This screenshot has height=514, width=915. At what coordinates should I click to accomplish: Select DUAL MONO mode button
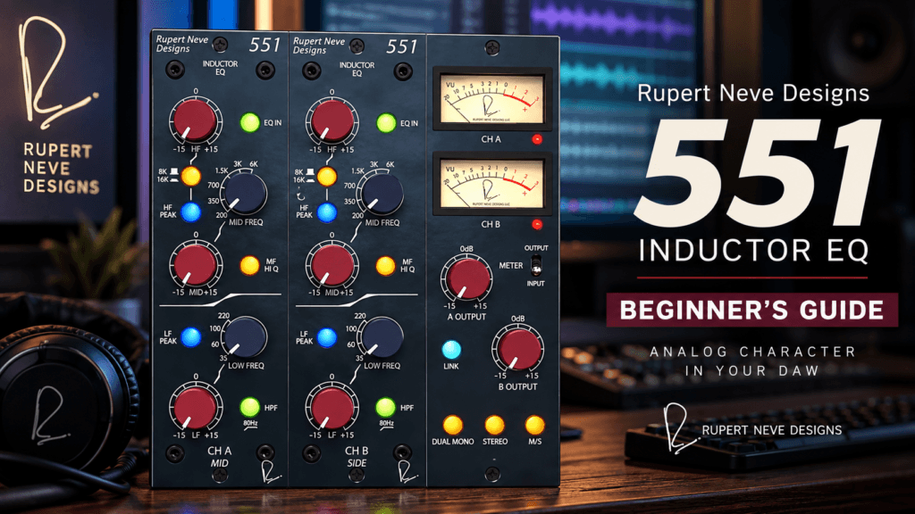click(x=453, y=425)
